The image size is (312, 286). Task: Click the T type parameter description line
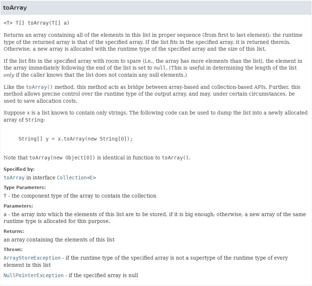(x=80, y=196)
